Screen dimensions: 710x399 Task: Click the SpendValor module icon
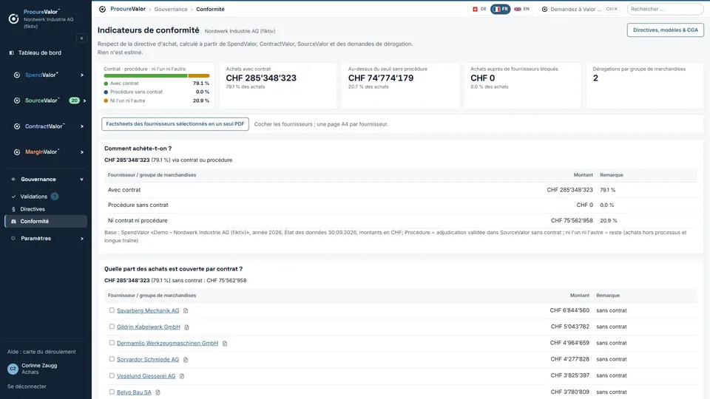[x=17, y=75]
